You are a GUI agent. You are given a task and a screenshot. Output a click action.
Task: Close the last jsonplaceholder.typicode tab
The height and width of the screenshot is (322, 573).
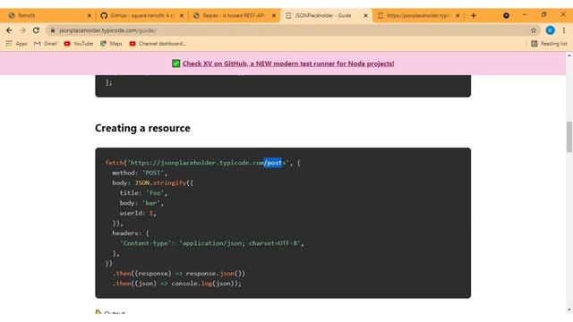pyautogui.click(x=458, y=15)
